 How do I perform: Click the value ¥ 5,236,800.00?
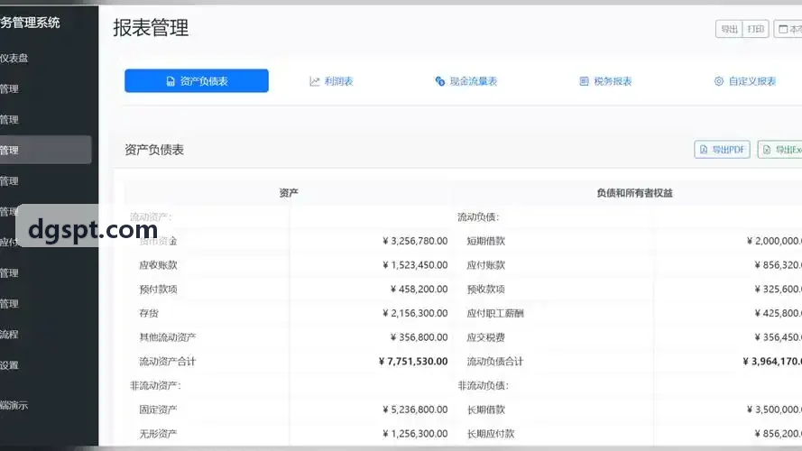coord(415,410)
